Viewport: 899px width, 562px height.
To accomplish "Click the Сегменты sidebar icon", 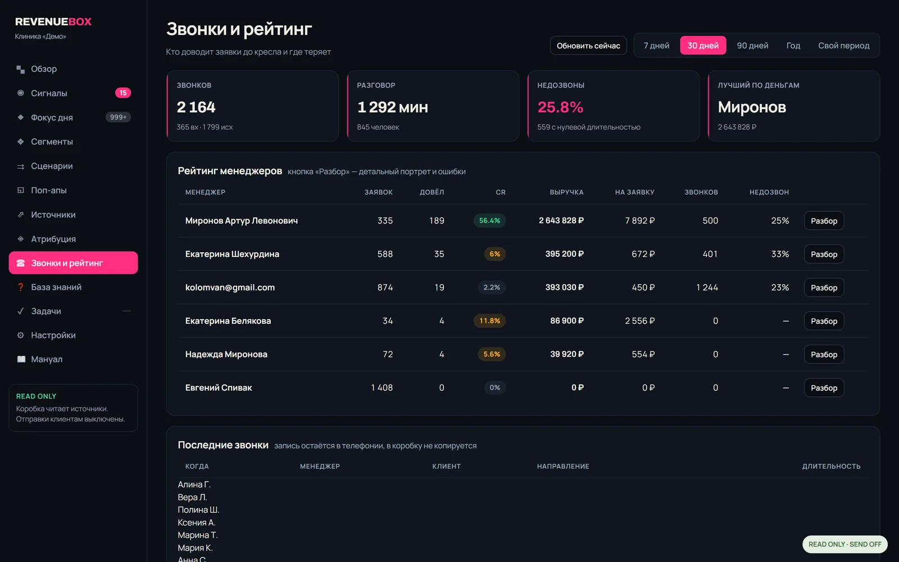I will 21,142.
